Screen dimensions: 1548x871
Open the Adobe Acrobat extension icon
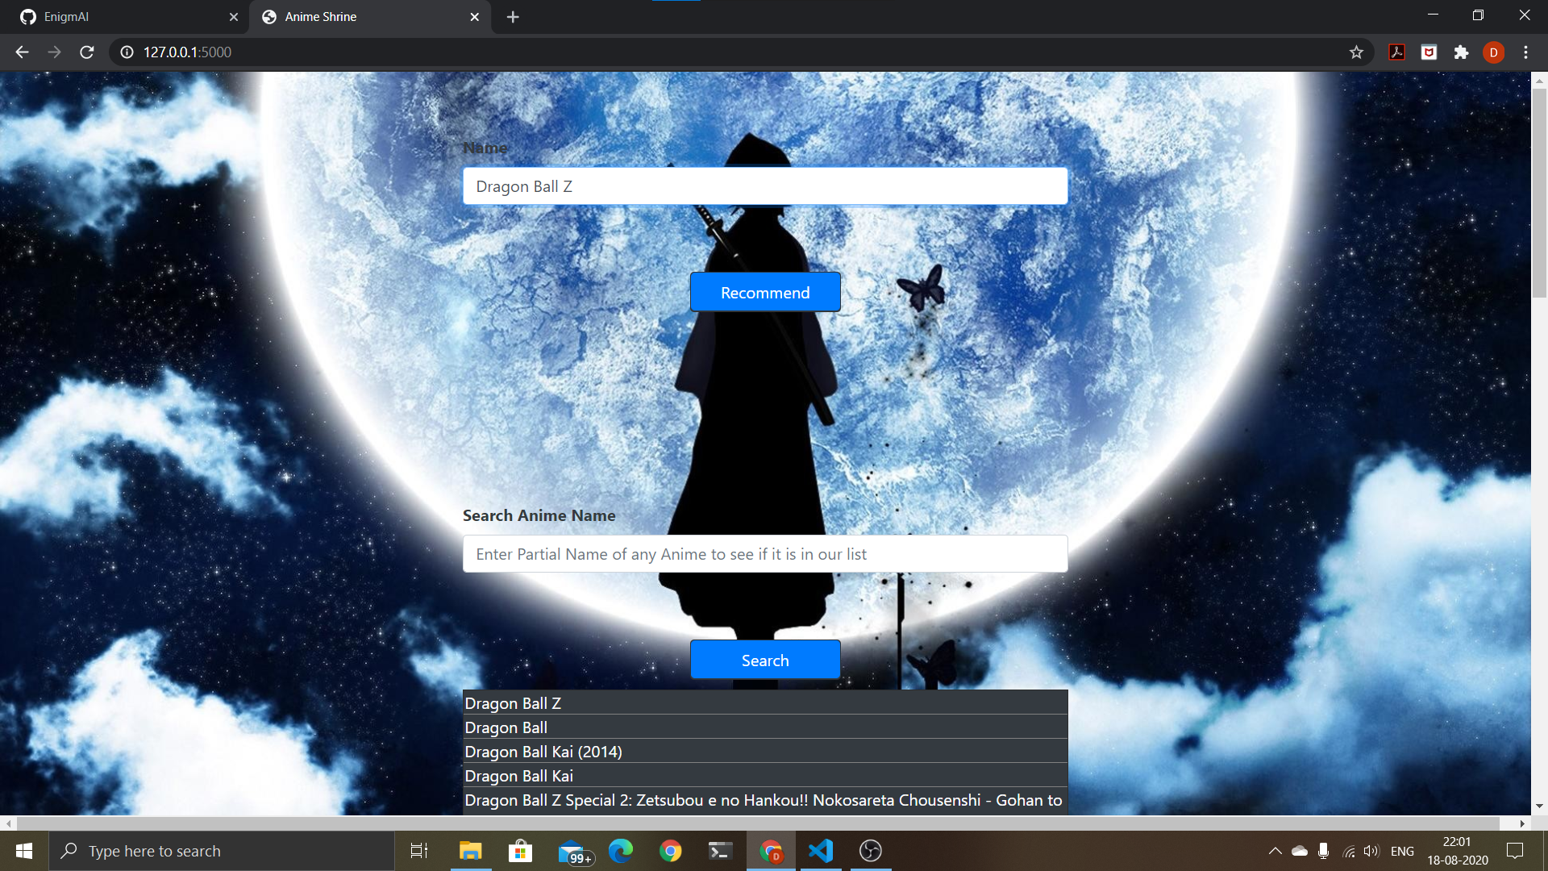click(1396, 52)
